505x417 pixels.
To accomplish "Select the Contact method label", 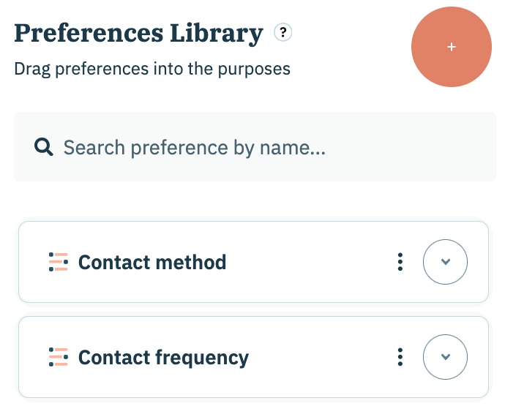I will (152, 262).
